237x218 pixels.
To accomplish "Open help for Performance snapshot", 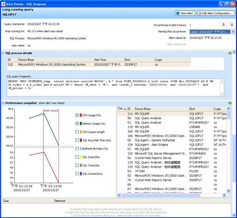I will [230, 103].
